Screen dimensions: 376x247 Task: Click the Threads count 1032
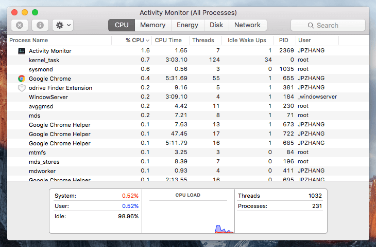315,196
